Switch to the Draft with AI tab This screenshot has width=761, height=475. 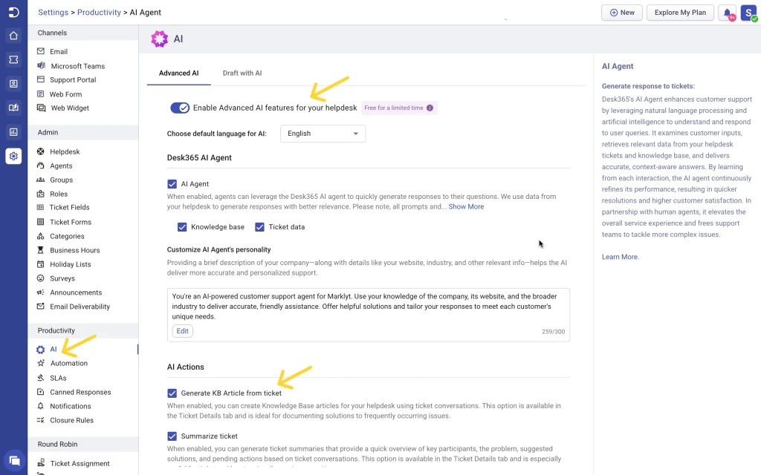coord(242,73)
